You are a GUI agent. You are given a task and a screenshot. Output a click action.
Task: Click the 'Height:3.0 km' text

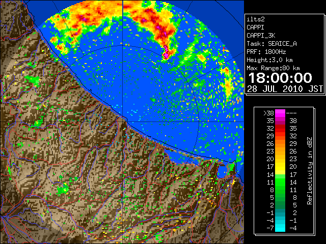coord(269,60)
